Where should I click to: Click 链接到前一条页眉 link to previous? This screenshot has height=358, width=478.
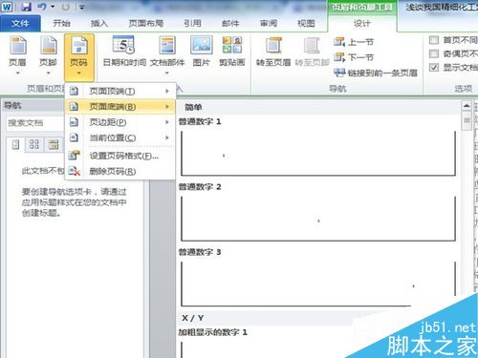coord(376,73)
